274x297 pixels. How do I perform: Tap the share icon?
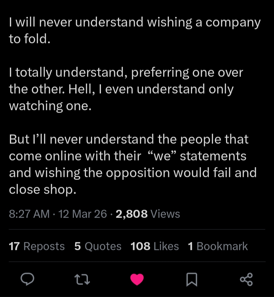click(246, 280)
